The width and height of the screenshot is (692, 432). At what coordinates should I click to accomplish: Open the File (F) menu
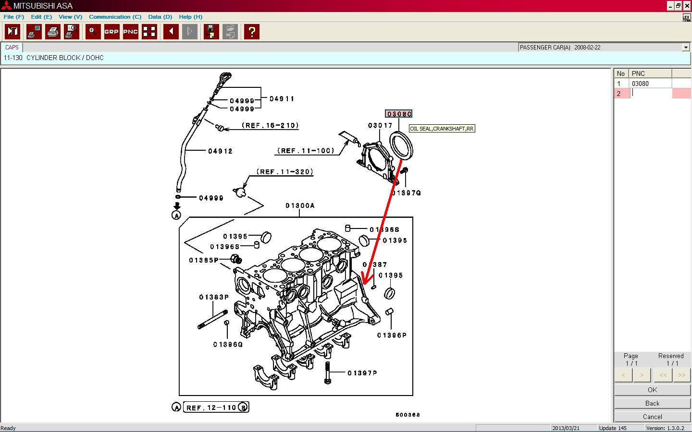[14, 17]
